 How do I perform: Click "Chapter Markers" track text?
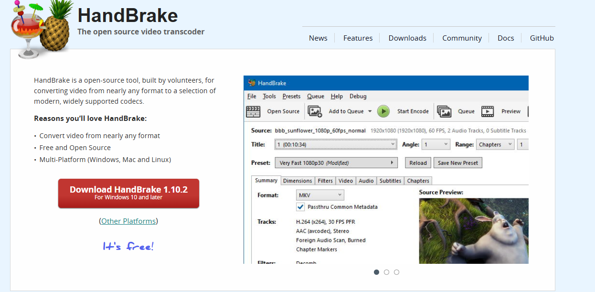tap(317, 249)
